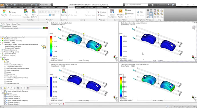Image resolution: width=197 pixels, height=111 pixels.
Task: Switch to the Geometry ribbon tab
Action: tap(28, 8)
